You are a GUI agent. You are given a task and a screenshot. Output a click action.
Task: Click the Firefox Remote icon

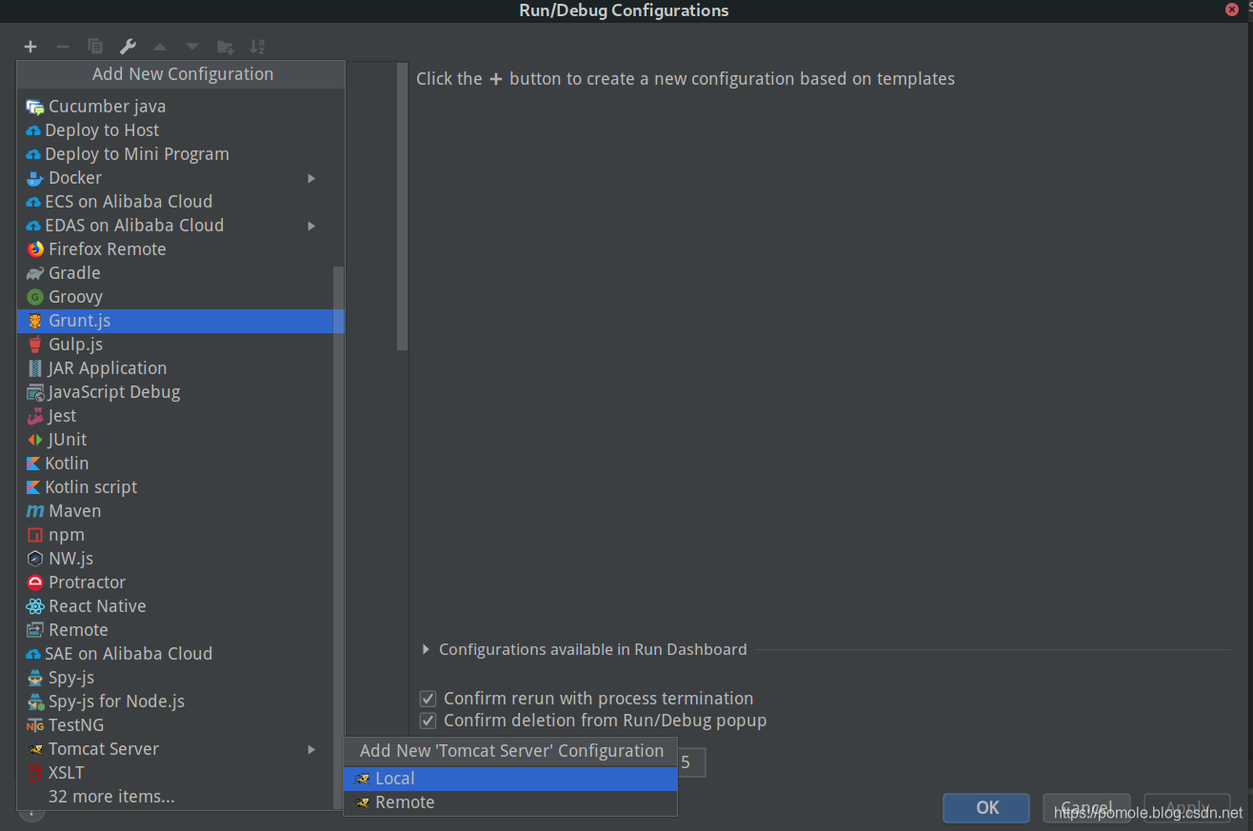(35, 249)
